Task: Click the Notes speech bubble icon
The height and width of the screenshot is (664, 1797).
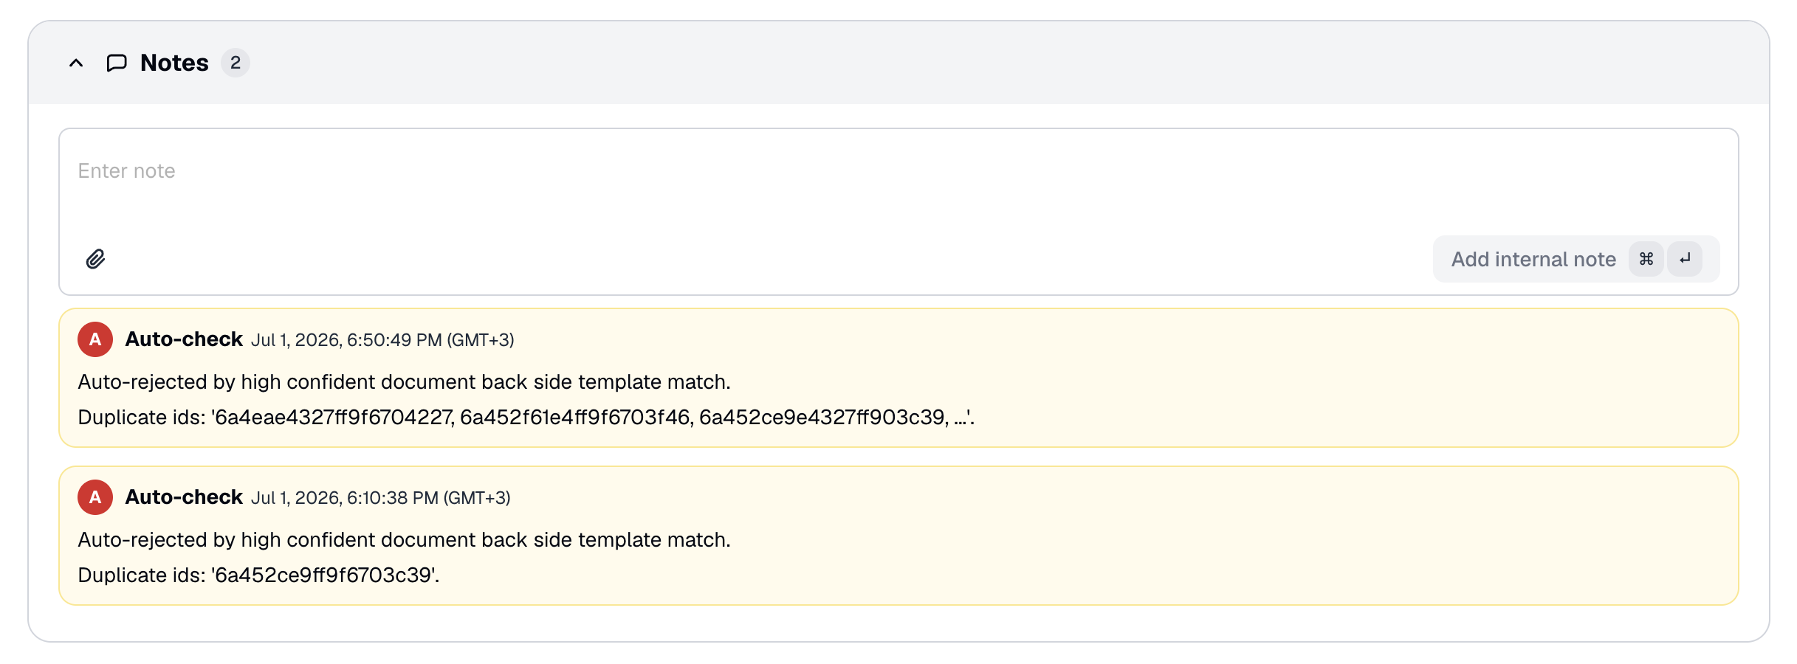Action: point(117,63)
